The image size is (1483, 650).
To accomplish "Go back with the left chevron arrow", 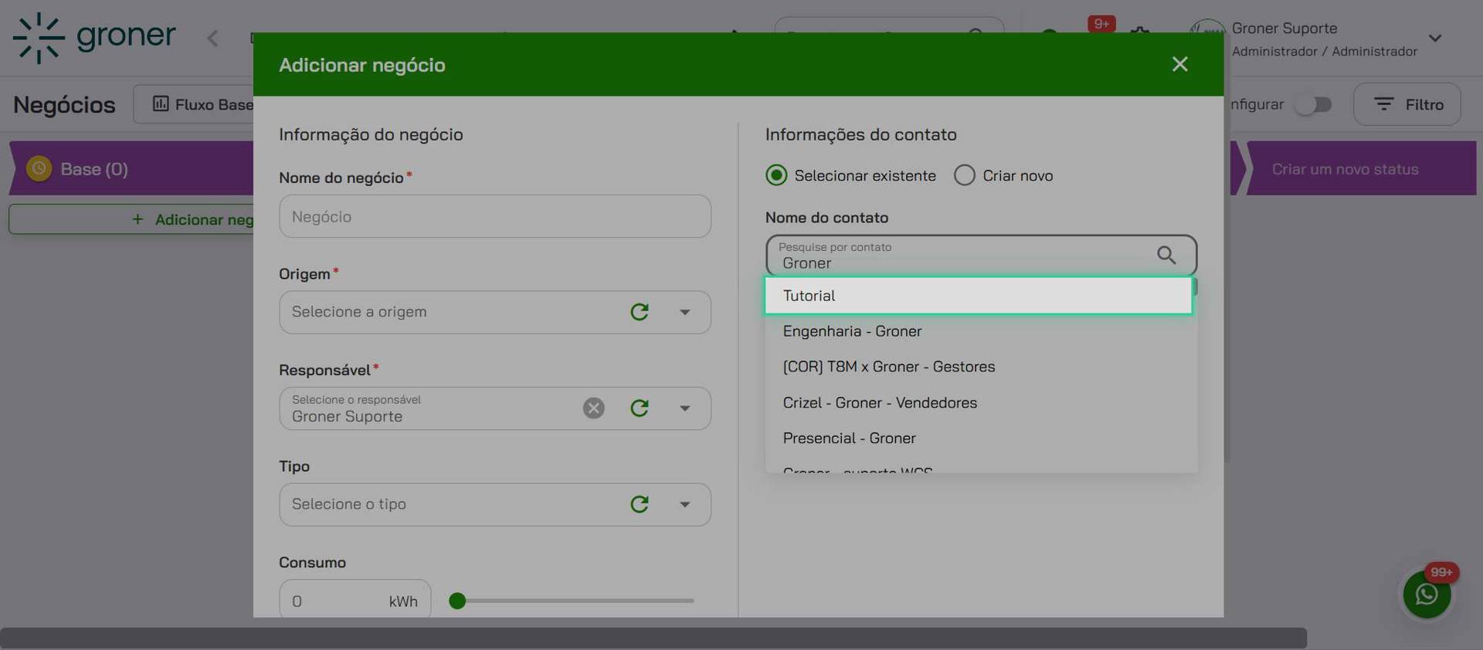I will point(212,38).
